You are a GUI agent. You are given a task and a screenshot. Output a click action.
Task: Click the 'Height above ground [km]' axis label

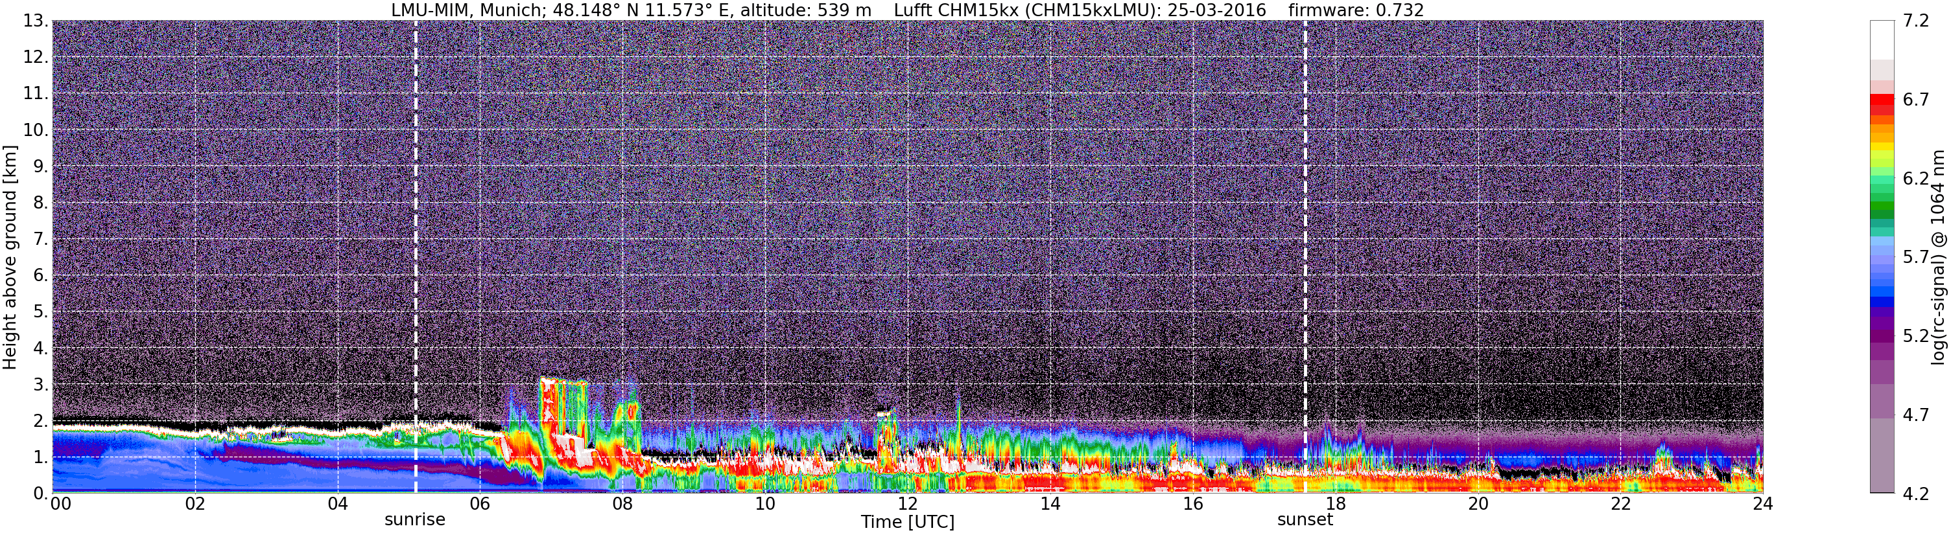10,257
